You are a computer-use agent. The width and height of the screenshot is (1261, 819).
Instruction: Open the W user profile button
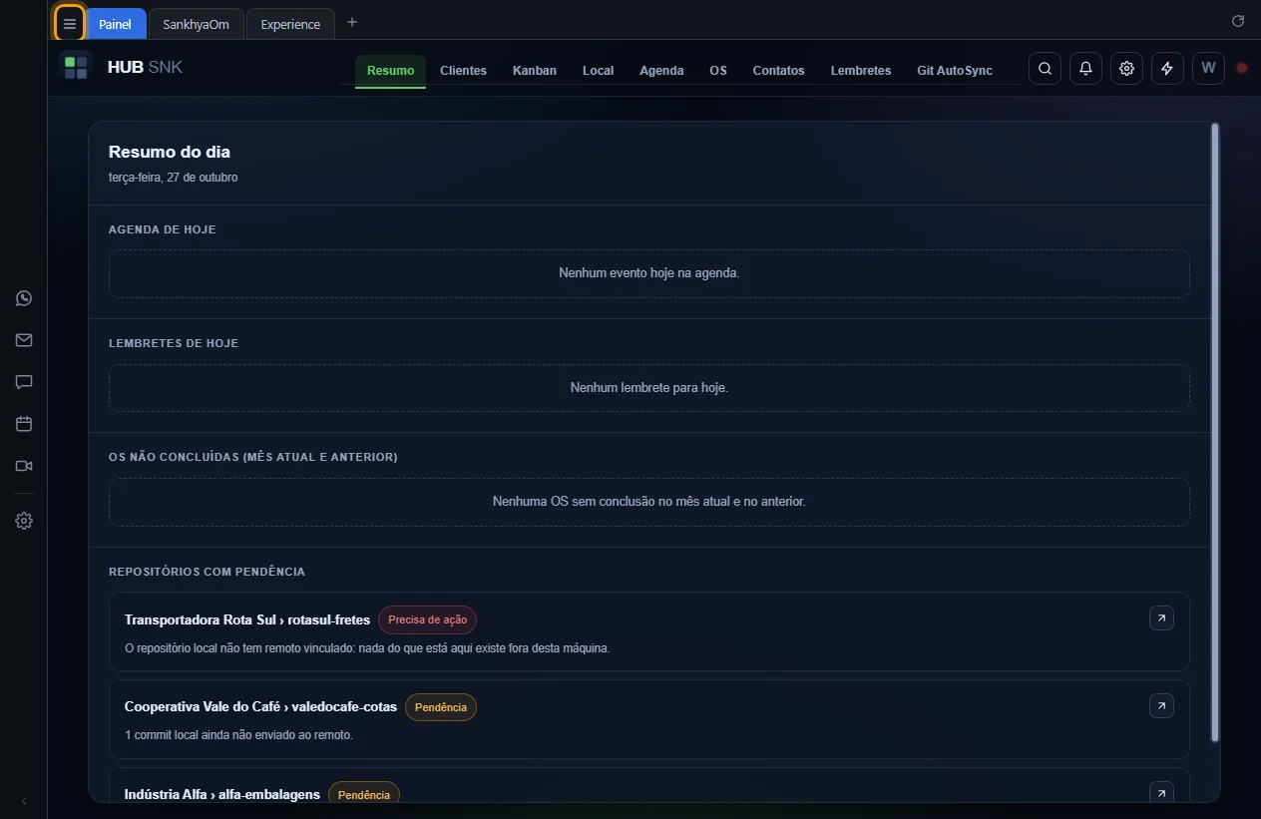point(1208,69)
